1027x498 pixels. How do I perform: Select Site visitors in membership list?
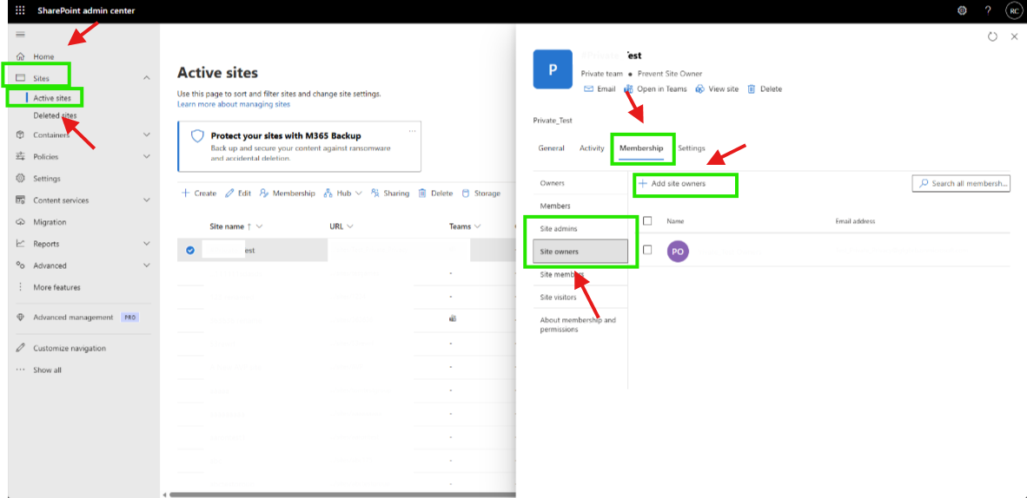580,297
